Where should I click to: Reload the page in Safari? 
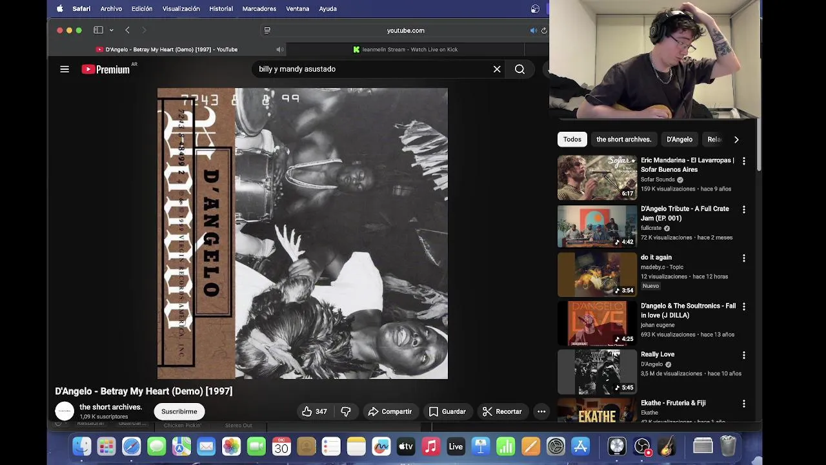544,30
